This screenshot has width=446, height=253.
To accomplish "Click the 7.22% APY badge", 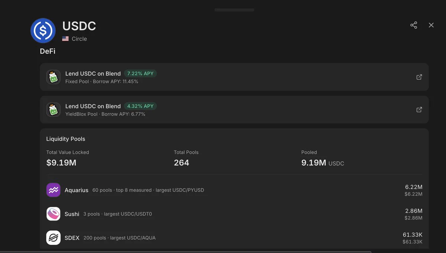I will click(140, 73).
